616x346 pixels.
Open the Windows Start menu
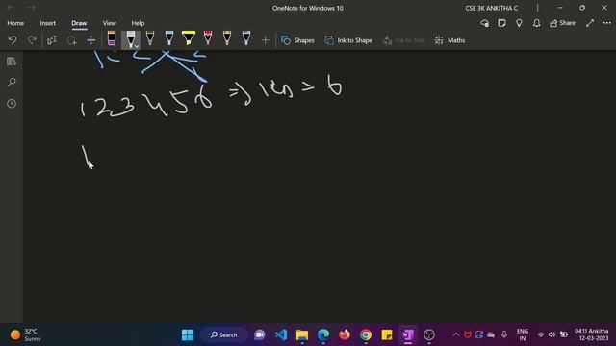click(x=188, y=335)
